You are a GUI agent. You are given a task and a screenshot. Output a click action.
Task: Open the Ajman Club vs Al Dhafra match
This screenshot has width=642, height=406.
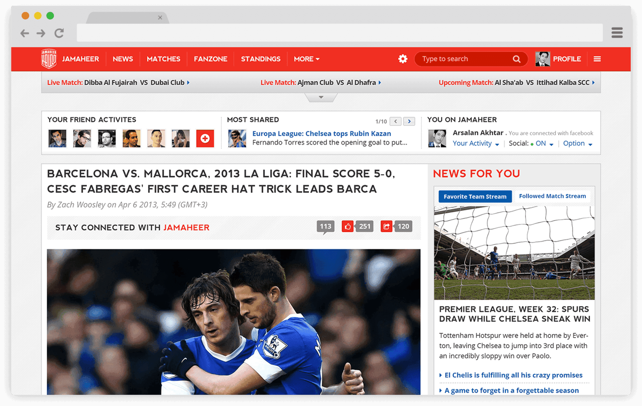click(321, 83)
